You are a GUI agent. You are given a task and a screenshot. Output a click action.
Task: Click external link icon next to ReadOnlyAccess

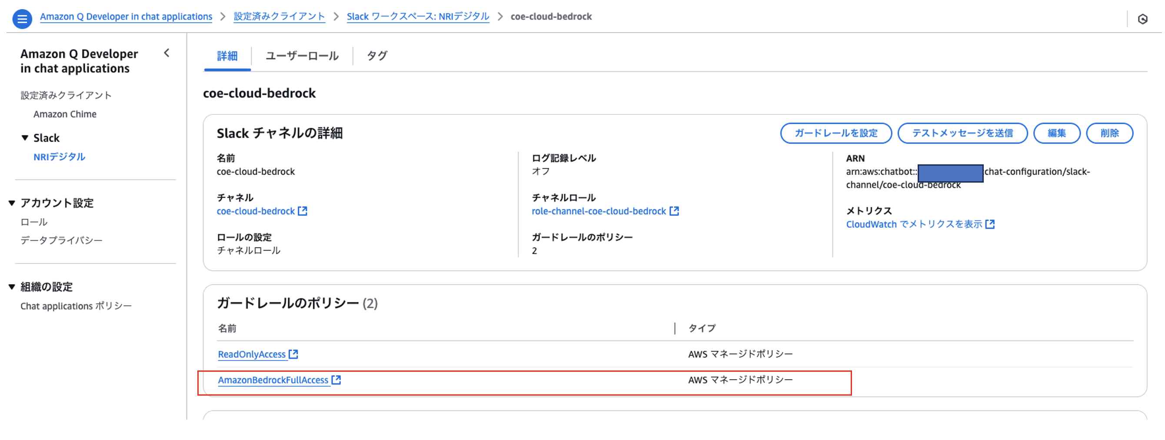pyautogui.click(x=293, y=354)
